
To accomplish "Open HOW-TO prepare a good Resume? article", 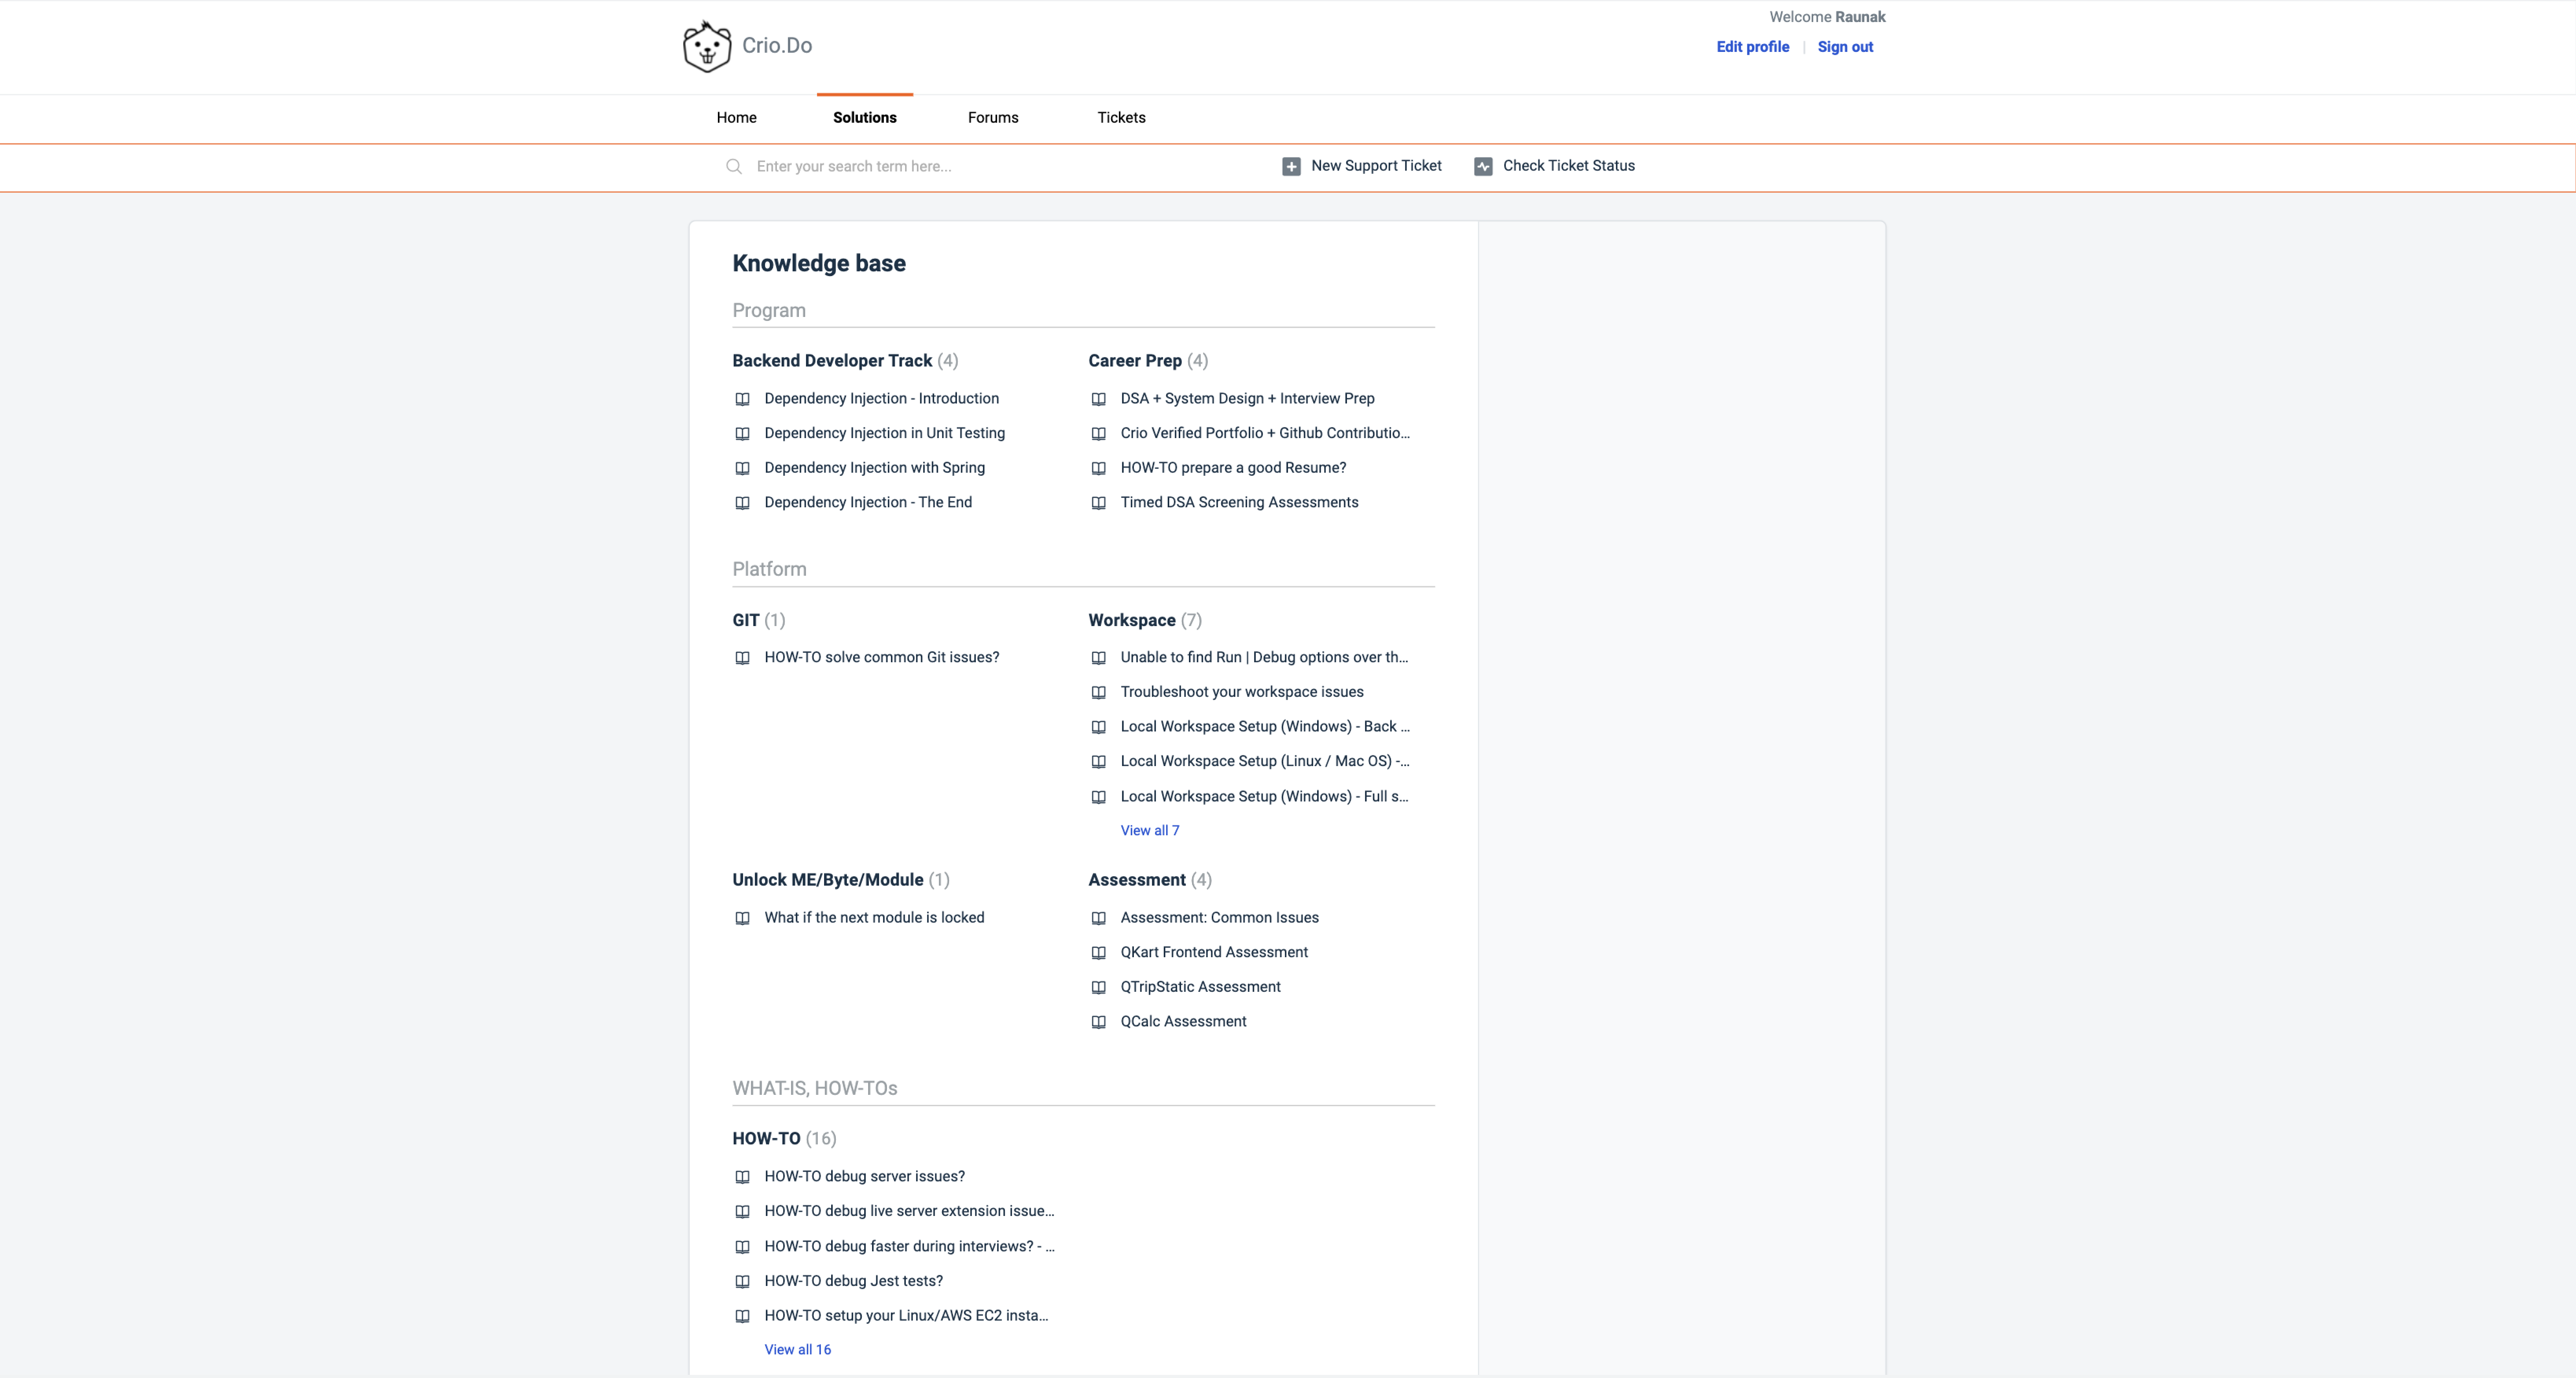I will (x=1233, y=468).
